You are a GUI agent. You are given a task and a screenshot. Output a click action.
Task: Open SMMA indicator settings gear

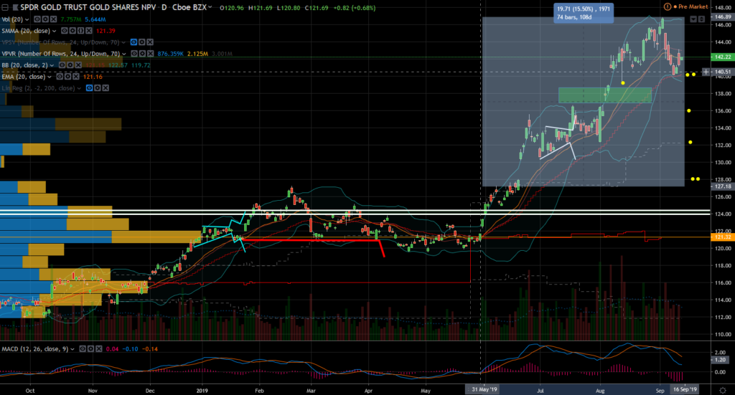[73, 32]
